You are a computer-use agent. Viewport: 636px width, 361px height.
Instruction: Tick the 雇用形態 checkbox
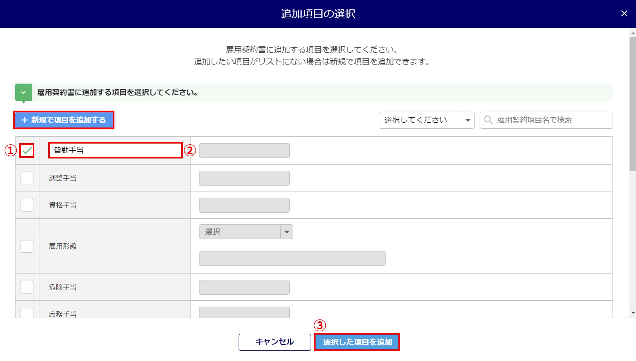click(27, 246)
